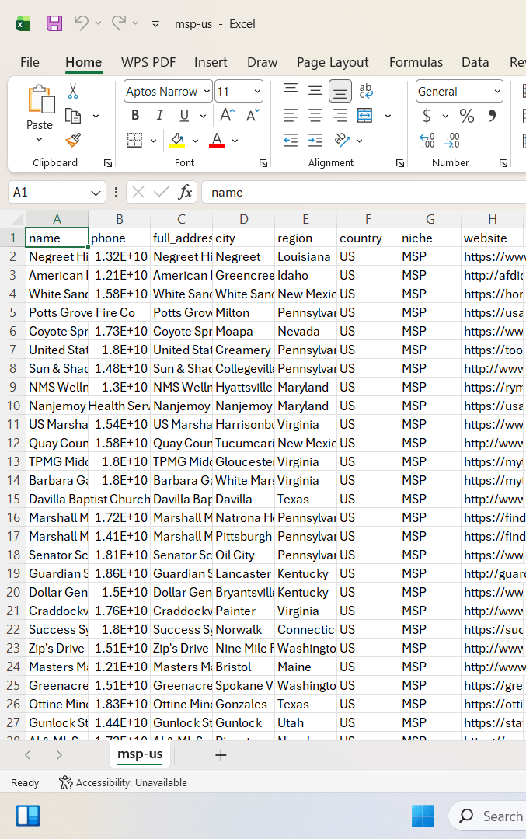Open the blue taskbar widgets icon
The height and width of the screenshot is (839, 526).
coord(28,816)
